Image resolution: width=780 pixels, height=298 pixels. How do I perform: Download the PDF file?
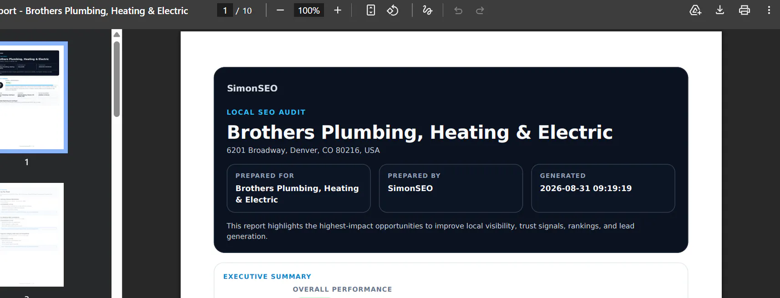(x=720, y=10)
